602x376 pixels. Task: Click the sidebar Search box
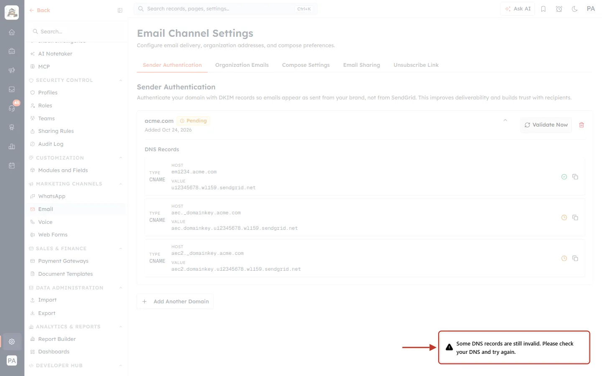pyautogui.click(x=76, y=32)
